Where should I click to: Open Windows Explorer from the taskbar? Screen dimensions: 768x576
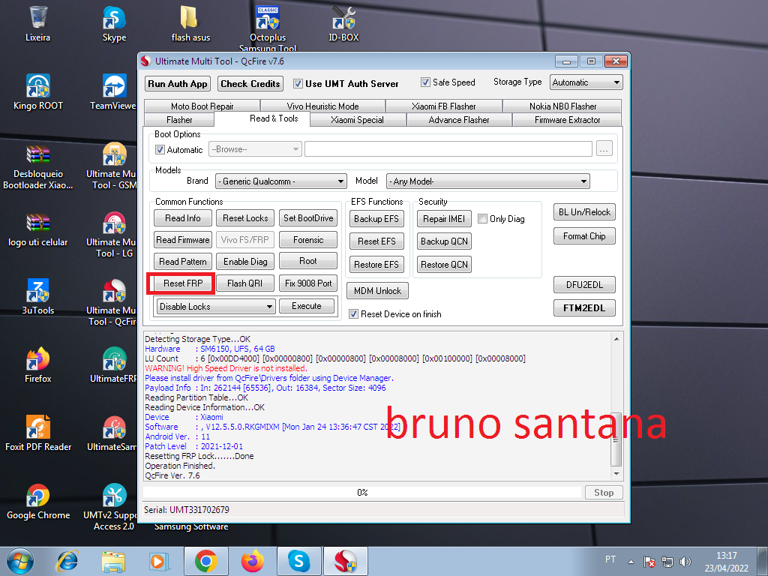(113, 561)
